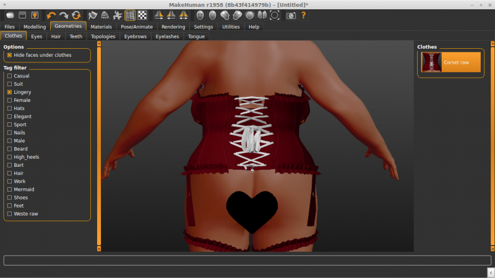The height and width of the screenshot is (278, 495).
Task: Open the Materials tab
Action: click(101, 27)
